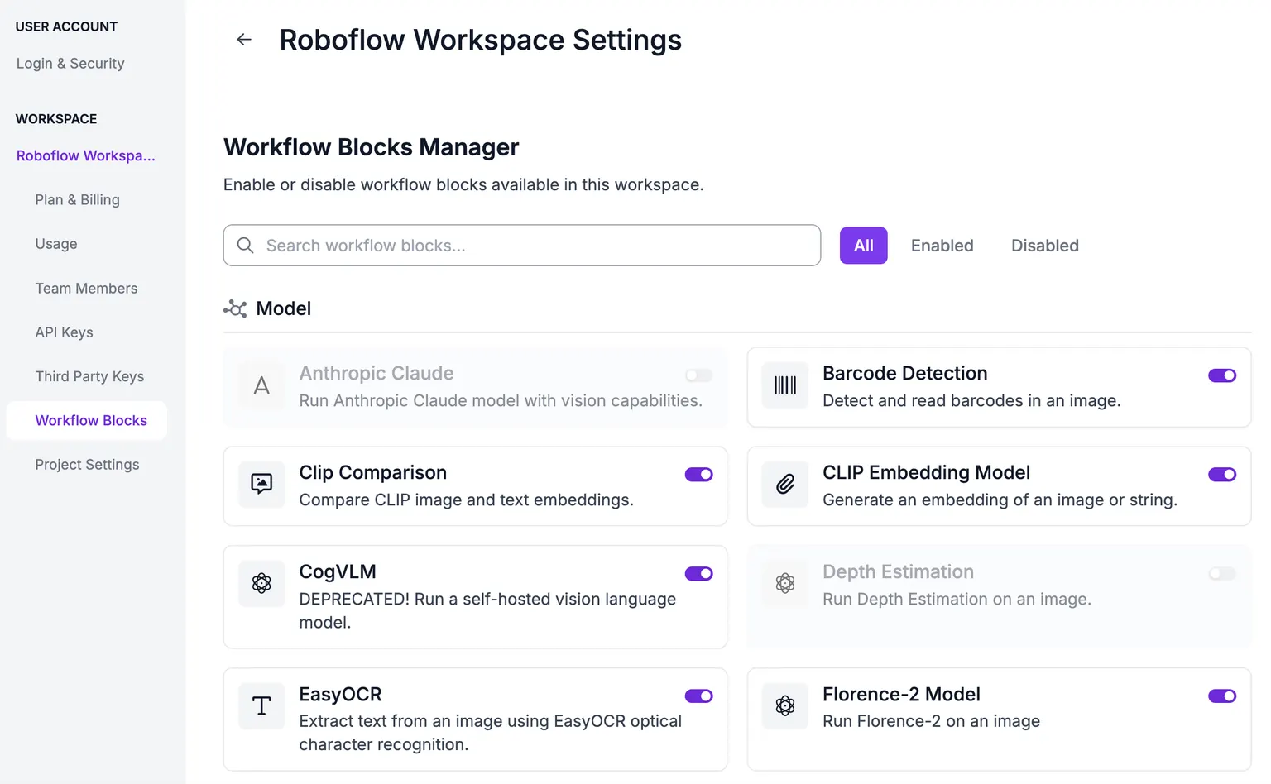1271x784 pixels.
Task: Navigate to API Keys
Action: point(65,332)
